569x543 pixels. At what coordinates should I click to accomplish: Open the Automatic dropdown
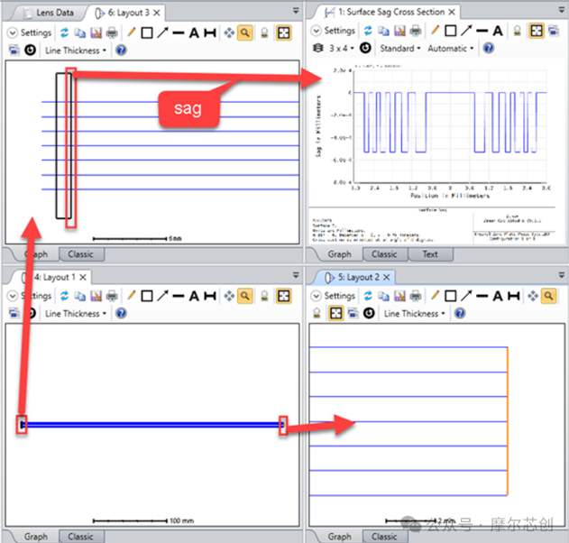coord(450,48)
